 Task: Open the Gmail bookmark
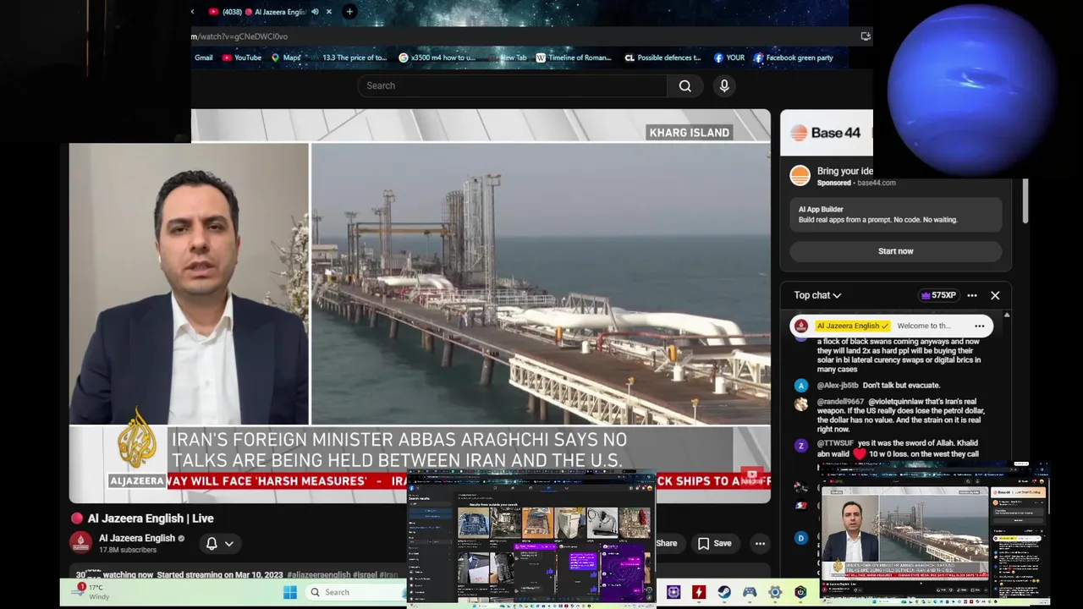[203, 58]
